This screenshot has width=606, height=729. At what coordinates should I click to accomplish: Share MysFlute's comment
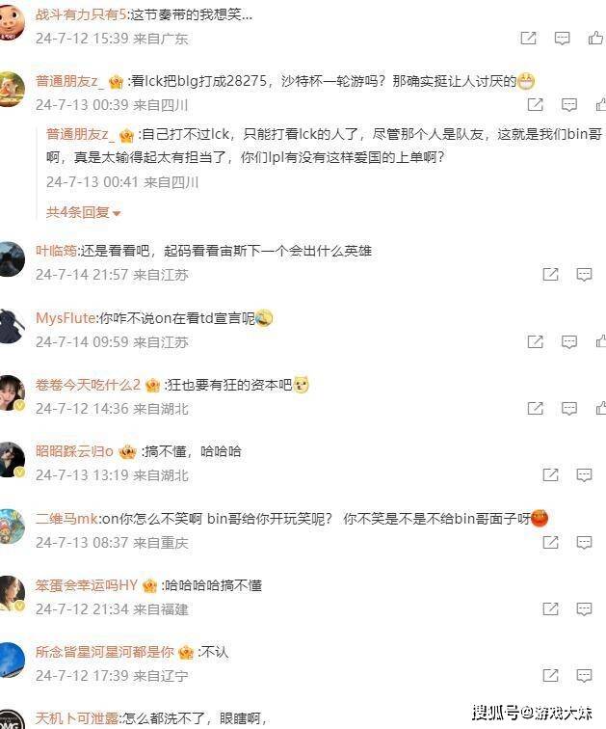point(536,341)
